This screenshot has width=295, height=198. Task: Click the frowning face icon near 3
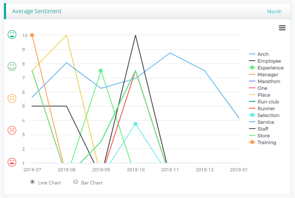click(x=12, y=130)
